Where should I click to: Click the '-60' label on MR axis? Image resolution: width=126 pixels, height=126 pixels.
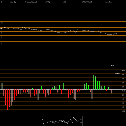pos(123,103)
